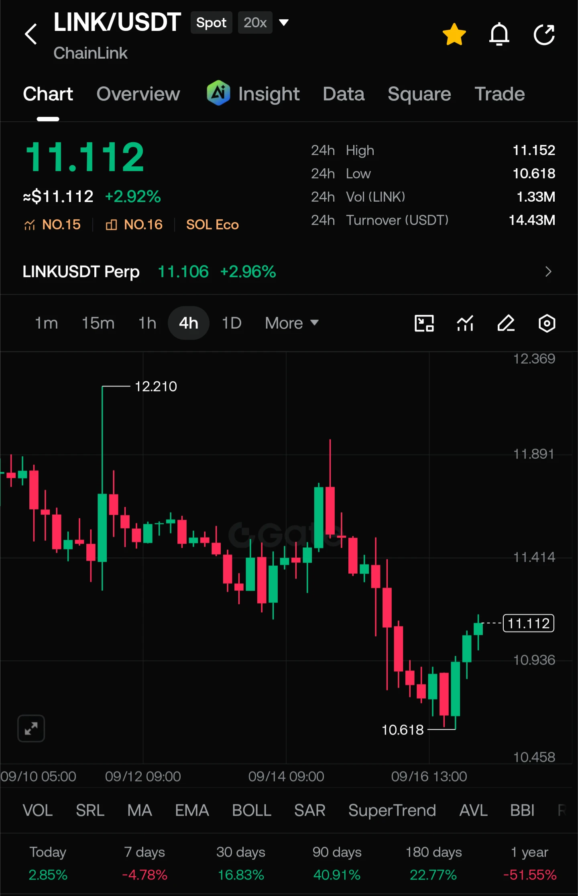
Task: Select the 1m timeframe
Action: (x=47, y=323)
